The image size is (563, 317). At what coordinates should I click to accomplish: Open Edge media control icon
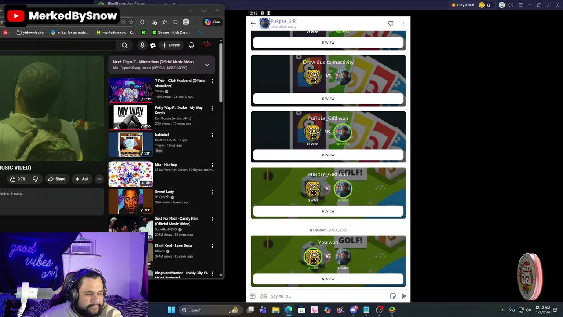pos(154,22)
